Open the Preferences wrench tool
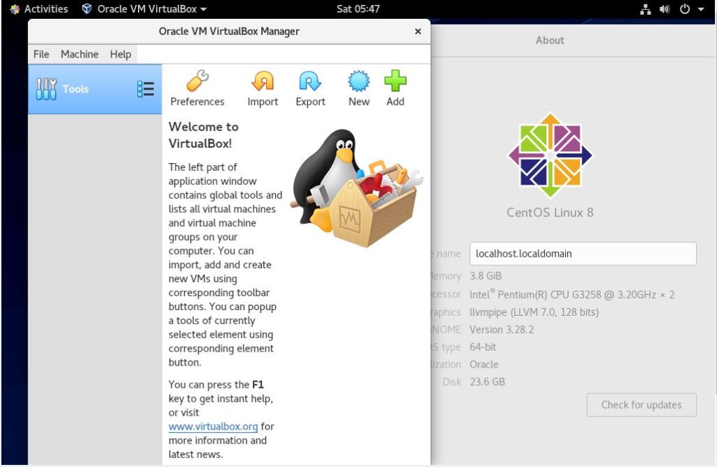717x467 pixels. [197, 88]
